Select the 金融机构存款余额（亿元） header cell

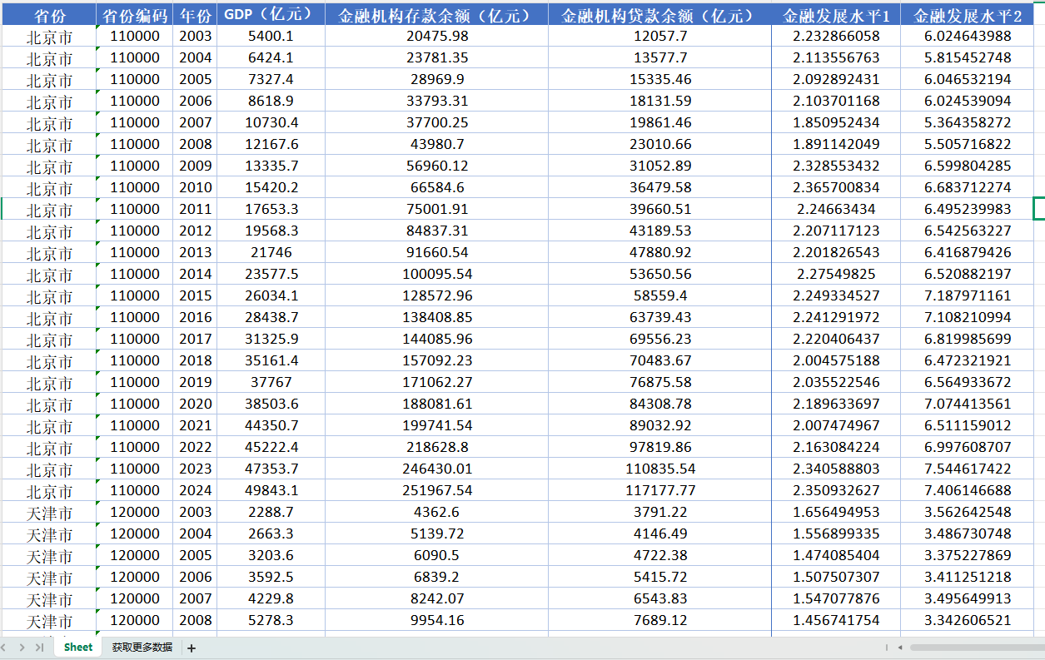436,15
